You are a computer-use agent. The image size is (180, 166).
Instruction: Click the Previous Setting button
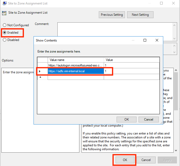[x=112, y=15]
